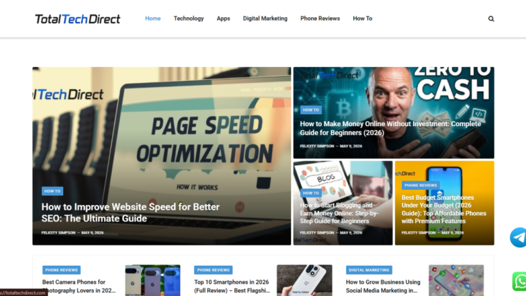This screenshot has height=296, width=526.
Task: Click the MAY 9, 2026 date on Make Money article
Action: point(351,146)
